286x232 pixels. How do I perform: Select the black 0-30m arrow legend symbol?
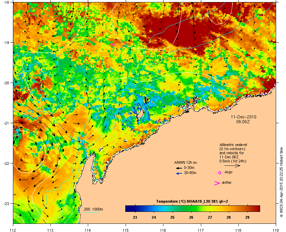[x=179, y=168]
